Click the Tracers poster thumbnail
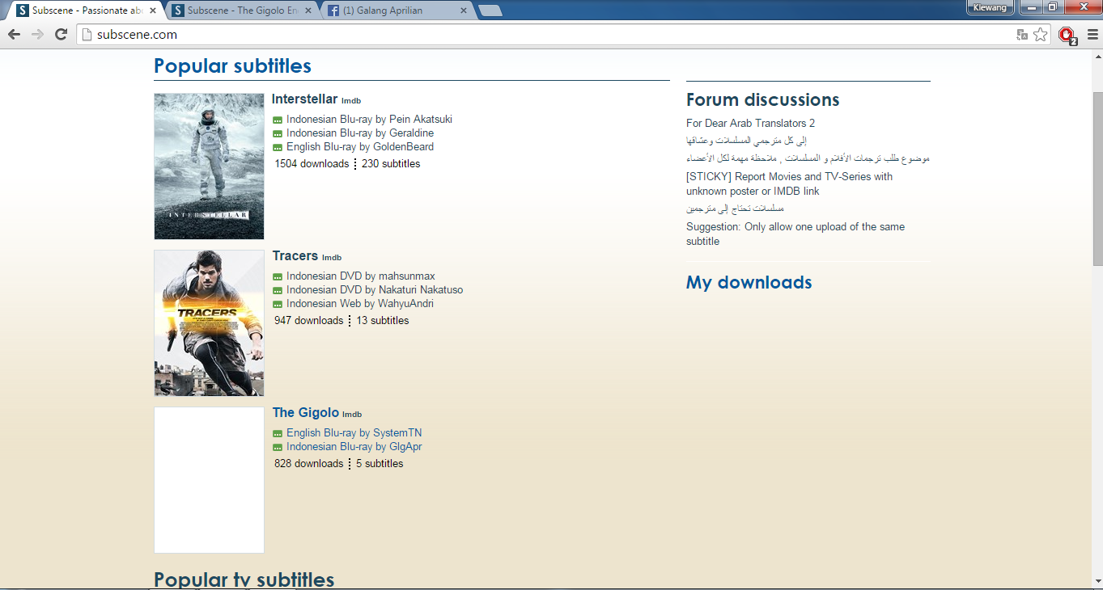 pos(209,323)
